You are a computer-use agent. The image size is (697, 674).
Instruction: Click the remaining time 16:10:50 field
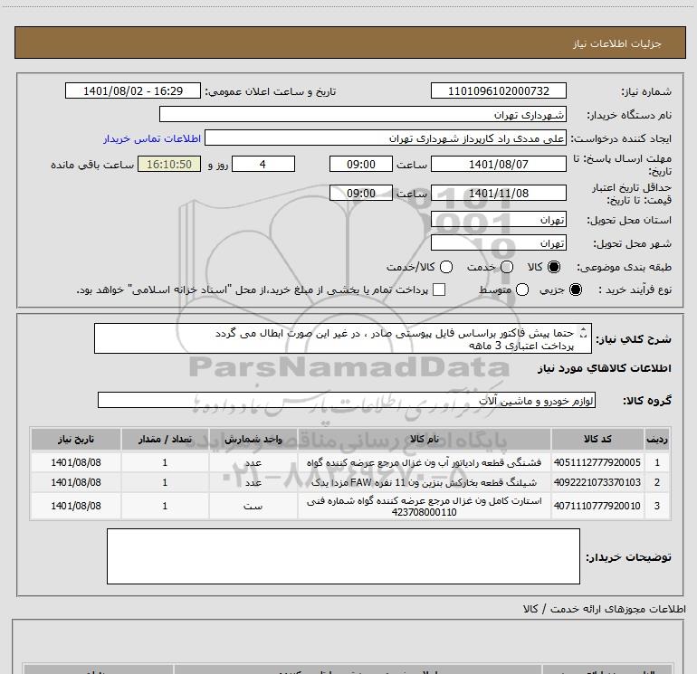pos(169,164)
